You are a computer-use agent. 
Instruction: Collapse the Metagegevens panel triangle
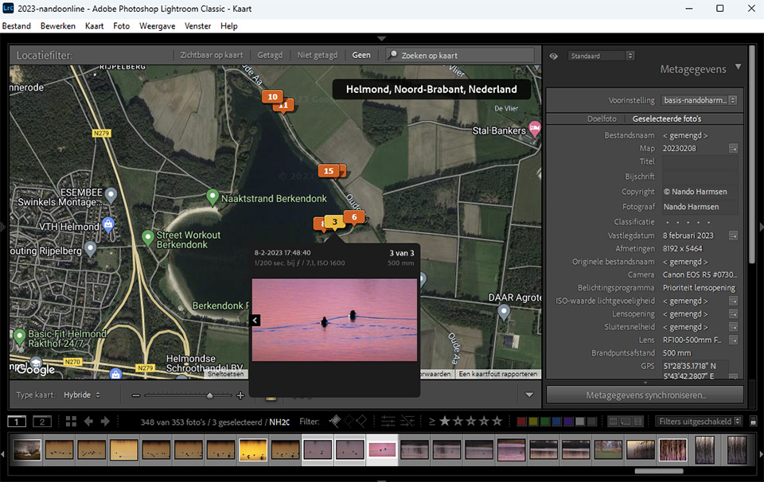tap(739, 67)
